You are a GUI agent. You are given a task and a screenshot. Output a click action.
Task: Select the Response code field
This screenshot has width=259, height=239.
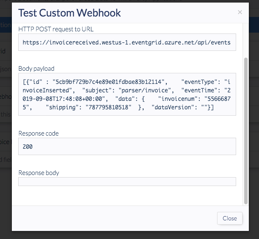pyautogui.click(x=127, y=147)
